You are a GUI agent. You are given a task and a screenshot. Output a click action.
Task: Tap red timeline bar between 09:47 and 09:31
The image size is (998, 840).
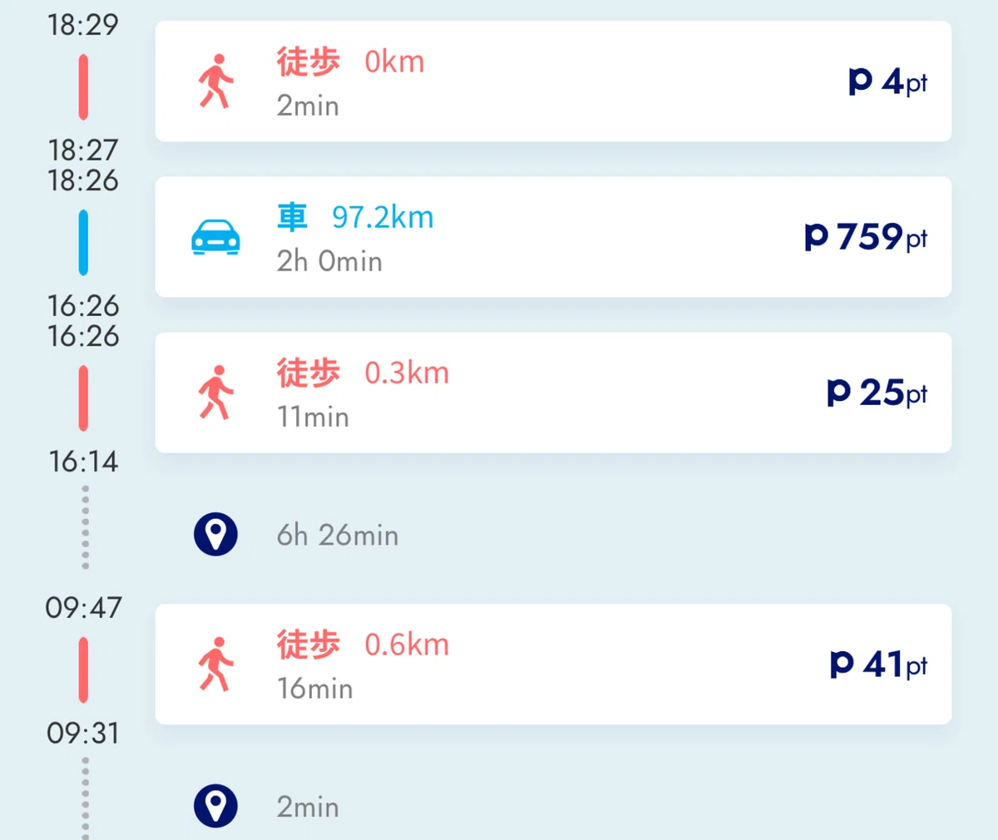[83, 670]
